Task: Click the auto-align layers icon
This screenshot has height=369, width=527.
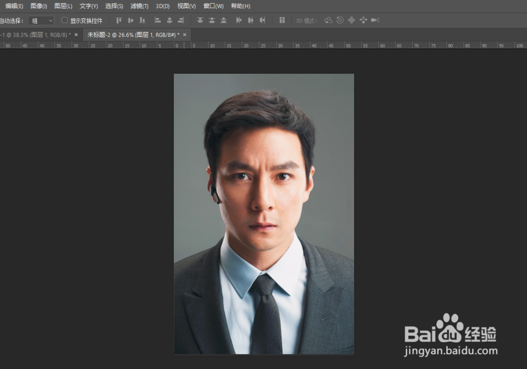Action: 282,21
